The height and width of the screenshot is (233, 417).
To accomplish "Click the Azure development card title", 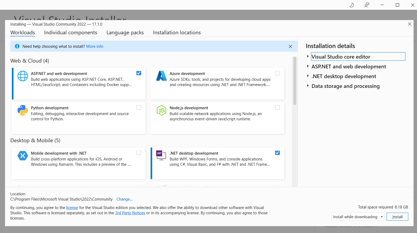I will (x=187, y=74).
